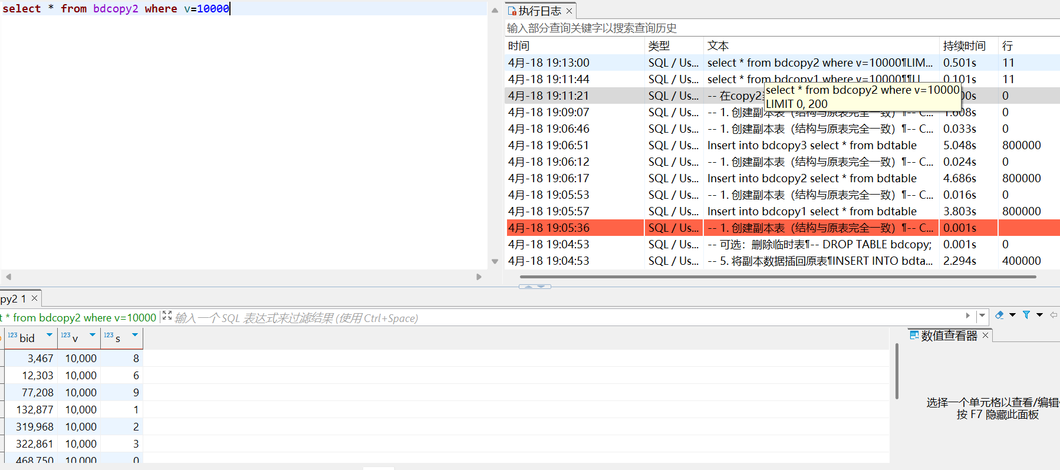
Task: Click the panel collapse handle below log
Action: pos(535,287)
